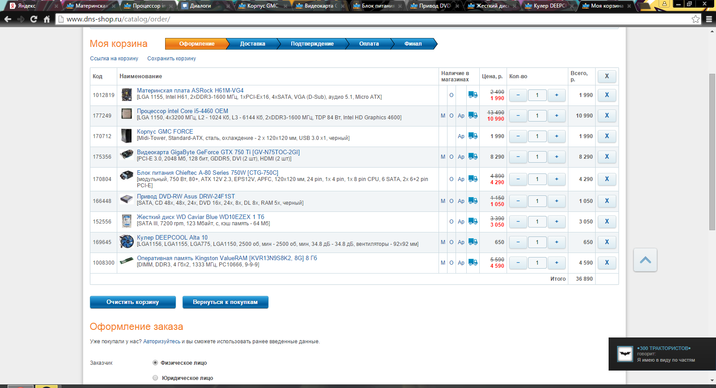Select Юридическое лицо radio button

coord(155,378)
